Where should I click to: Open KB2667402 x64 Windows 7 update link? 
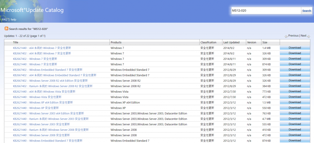42,53
